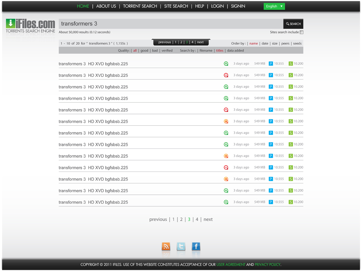Screen dimensions: 362x271
Task: Click the orange quality icon in sixth result
Action: 226,122
